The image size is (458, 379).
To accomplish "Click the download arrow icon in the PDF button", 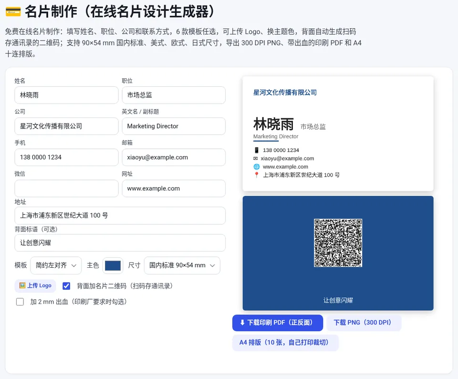I will point(242,323).
